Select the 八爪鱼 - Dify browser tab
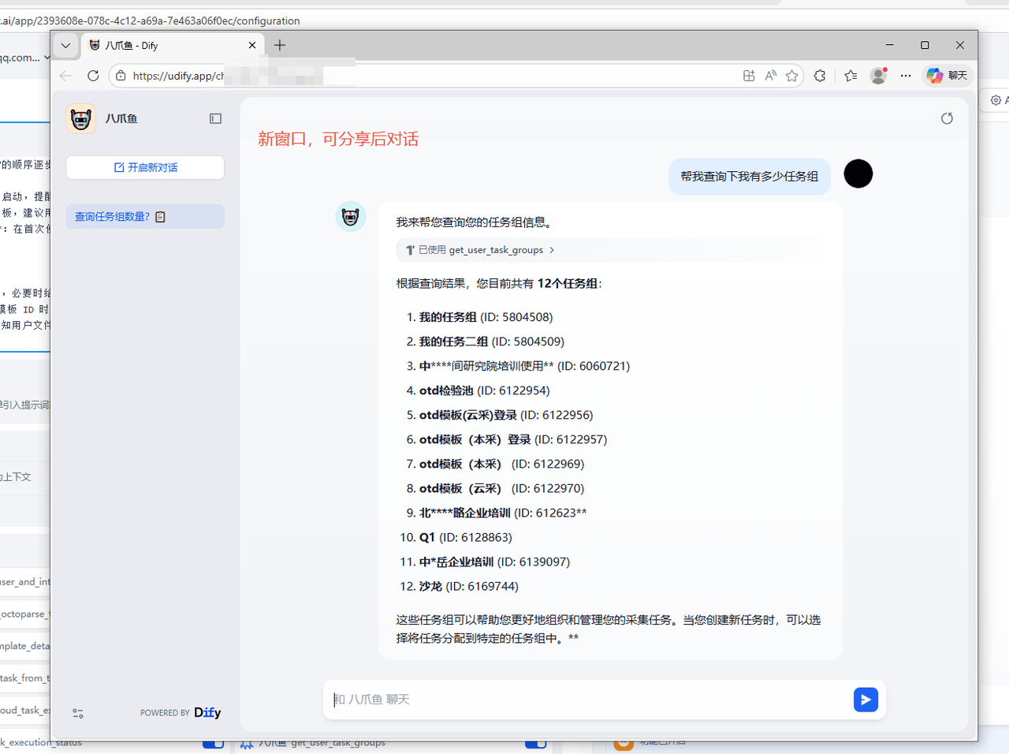 (173, 46)
